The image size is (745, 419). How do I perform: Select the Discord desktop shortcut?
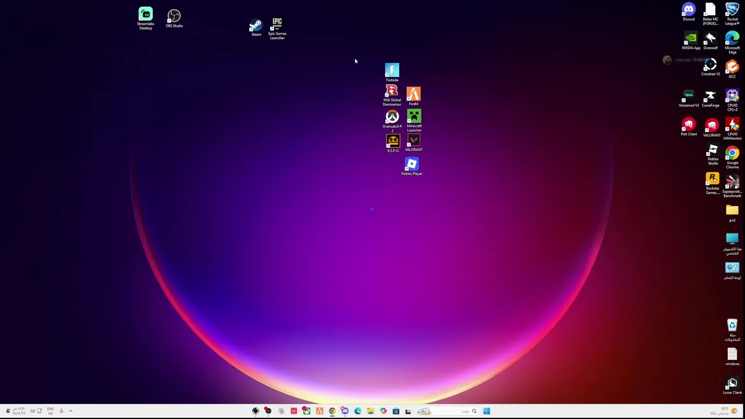click(x=689, y=12)
